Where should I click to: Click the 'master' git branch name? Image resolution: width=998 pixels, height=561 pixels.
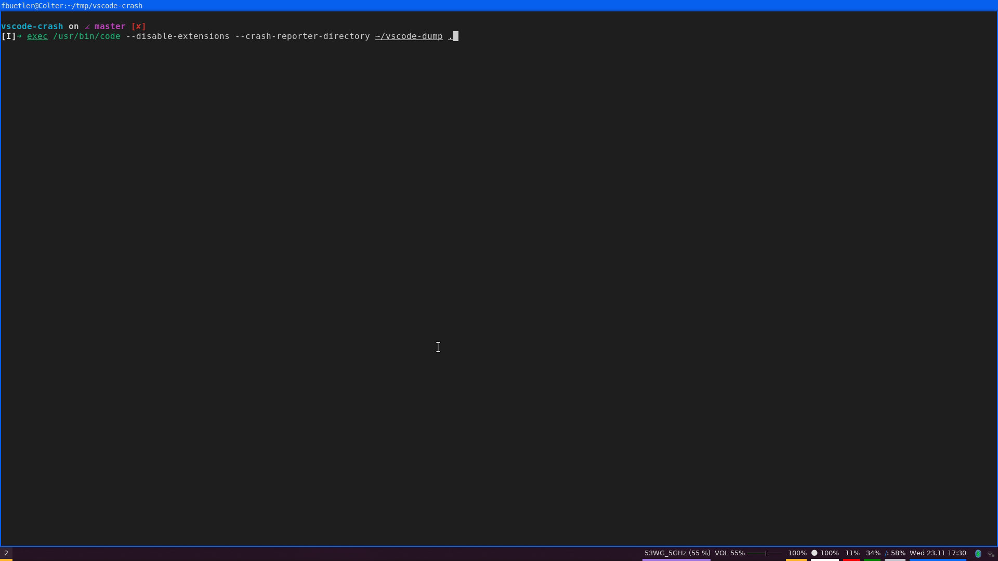click(x=110, y=26)
